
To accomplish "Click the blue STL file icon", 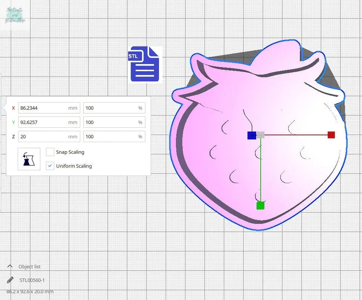I will coord(145,64).
